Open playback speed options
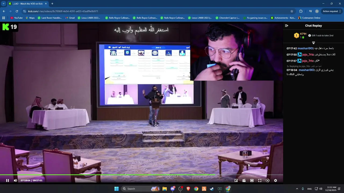344x193 pixels. coord(267,180)
